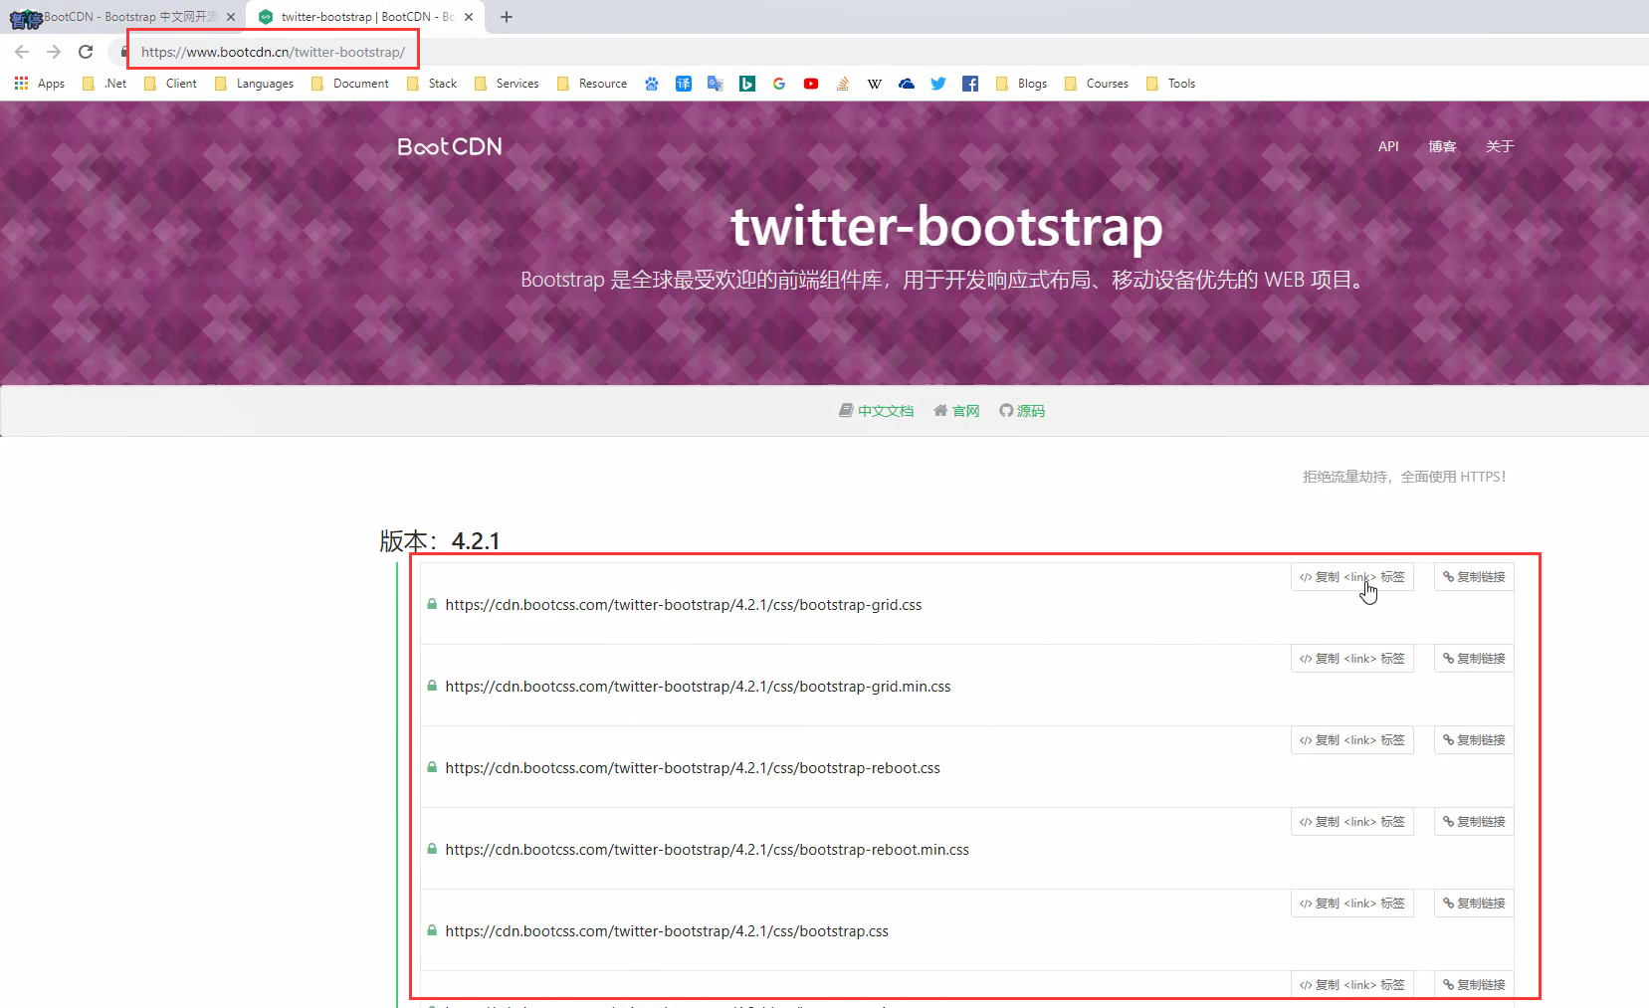Click the 版本：4.2.1 version heading
1649x1008 pixels.
point(440,540)
